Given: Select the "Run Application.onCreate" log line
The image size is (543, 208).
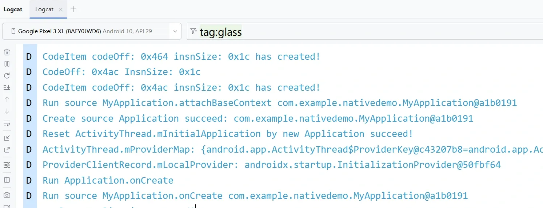Looking at the screenshot, I should [x=108, y=180].
